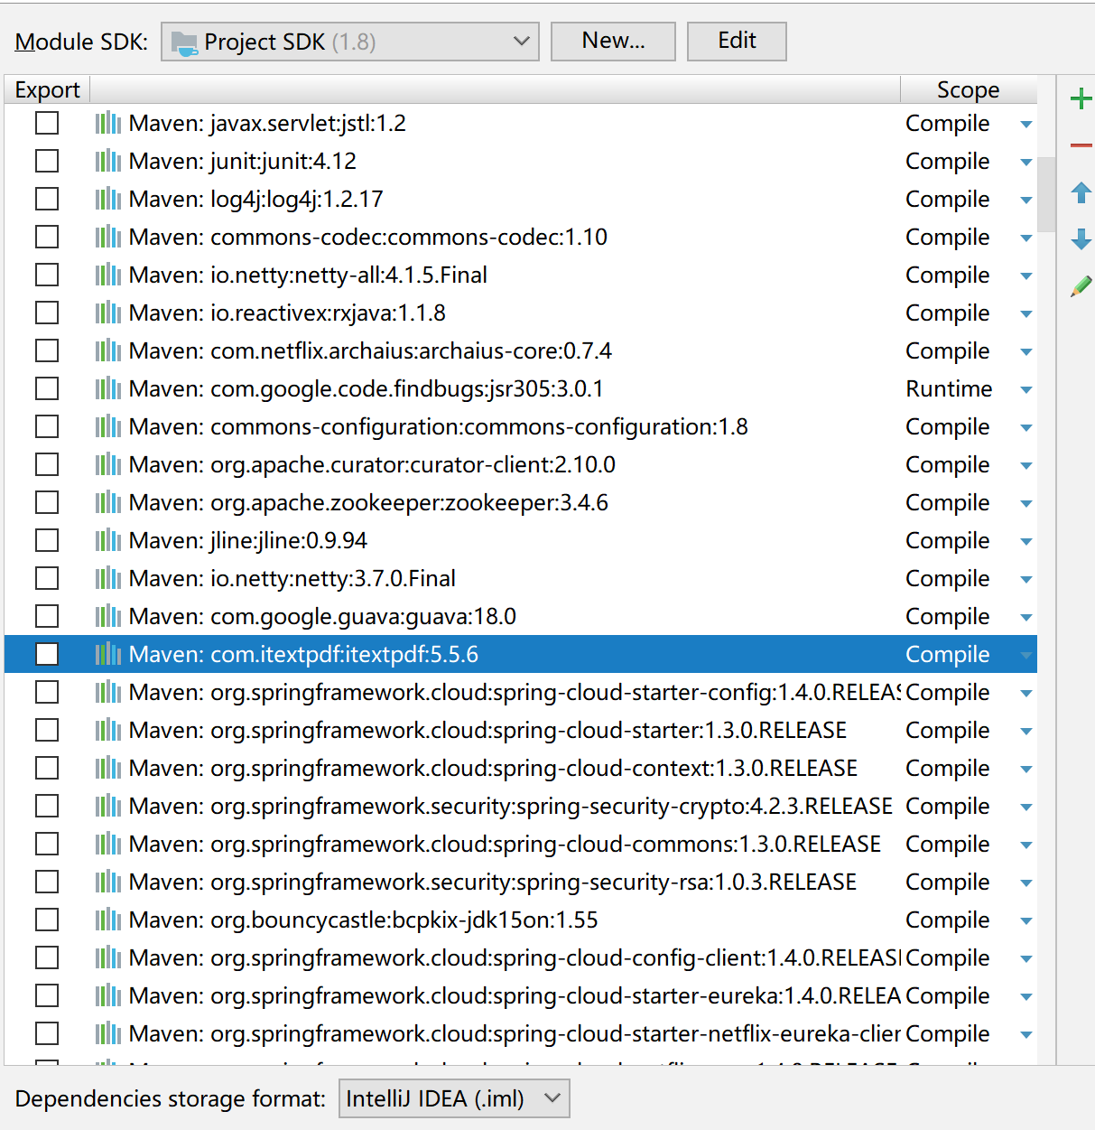Click the Edit button next to SDK

[x=737, y=42]
